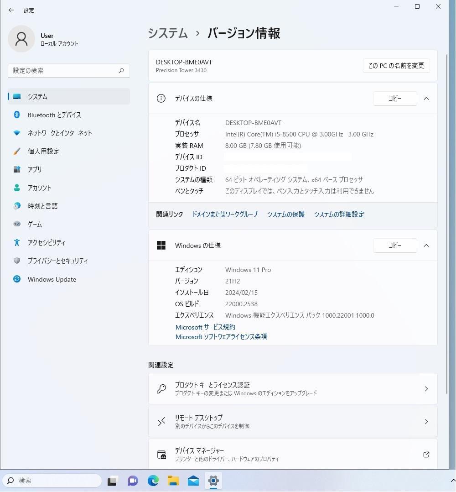Select the ゲーム Xbox icon
456x492 pixels.
click(17, 224)
